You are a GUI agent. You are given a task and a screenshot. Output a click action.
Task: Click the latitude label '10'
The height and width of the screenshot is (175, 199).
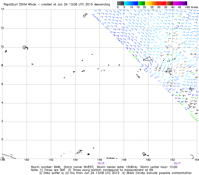2,47
